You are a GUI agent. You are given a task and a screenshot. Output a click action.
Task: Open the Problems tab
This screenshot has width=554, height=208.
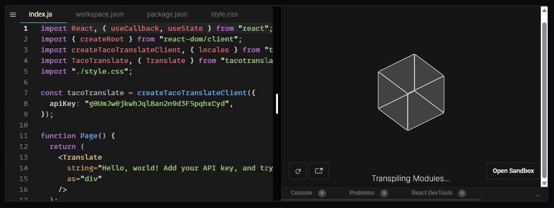[x=362, y=193]
